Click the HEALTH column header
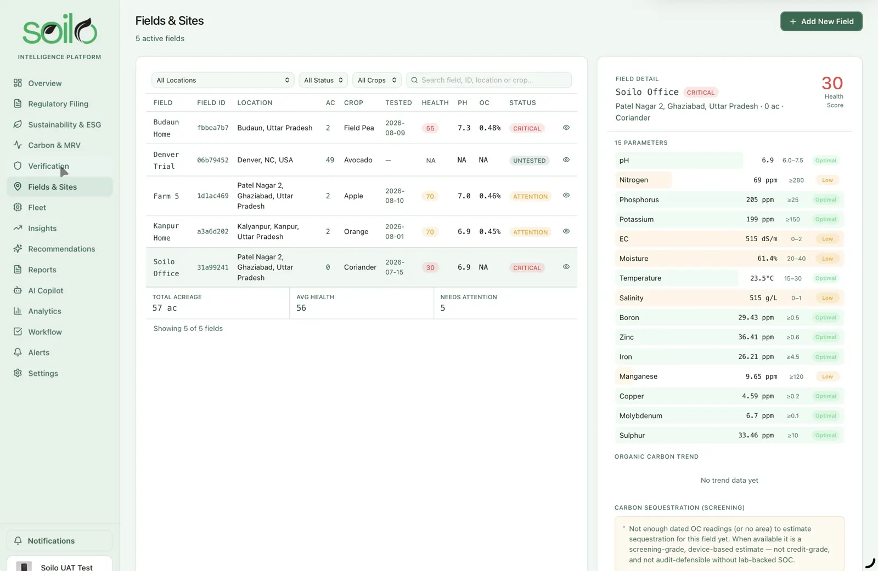This screenshot has height=571, width=878. tap(435, 102)
